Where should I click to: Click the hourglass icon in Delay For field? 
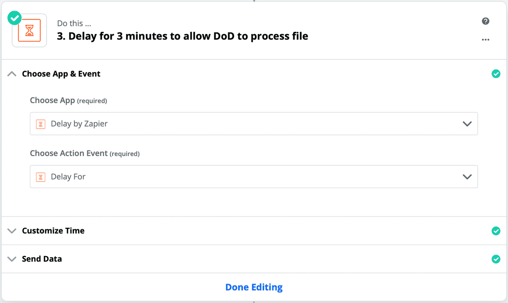click(x=41, y=177)
